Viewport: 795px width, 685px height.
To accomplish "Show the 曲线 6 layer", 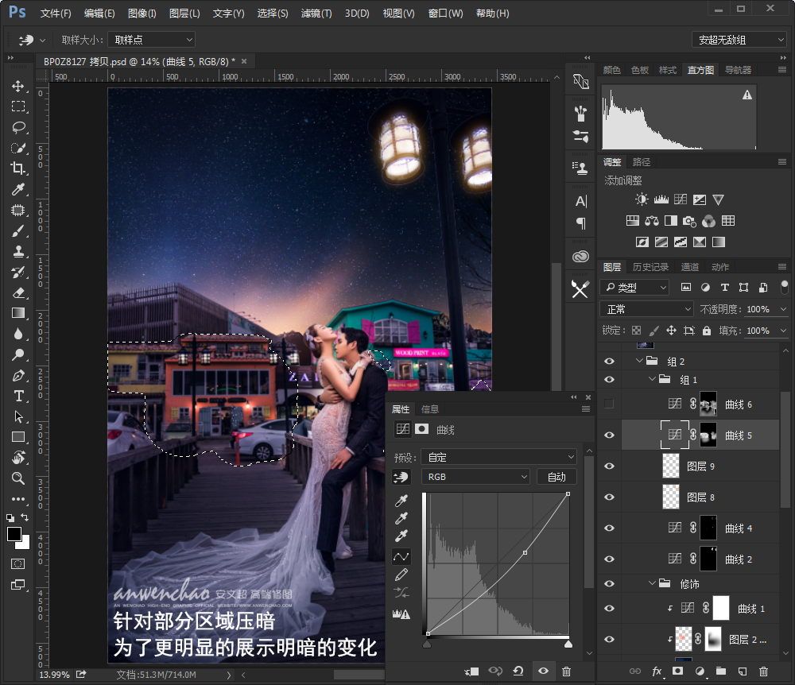I will point(610,404).
